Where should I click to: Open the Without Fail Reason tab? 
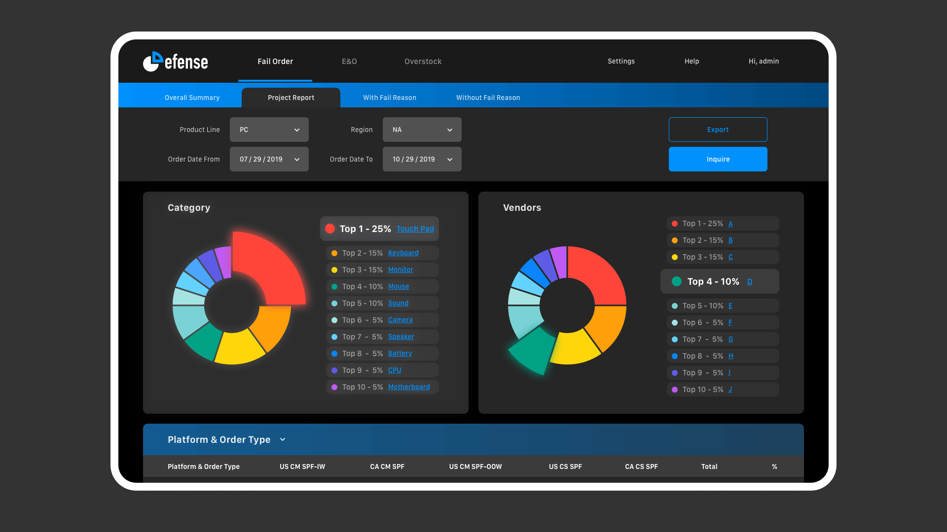(x=488, y=98)
